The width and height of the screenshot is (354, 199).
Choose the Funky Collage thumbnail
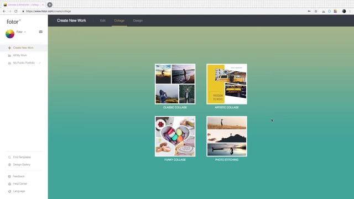click(175, 137)
